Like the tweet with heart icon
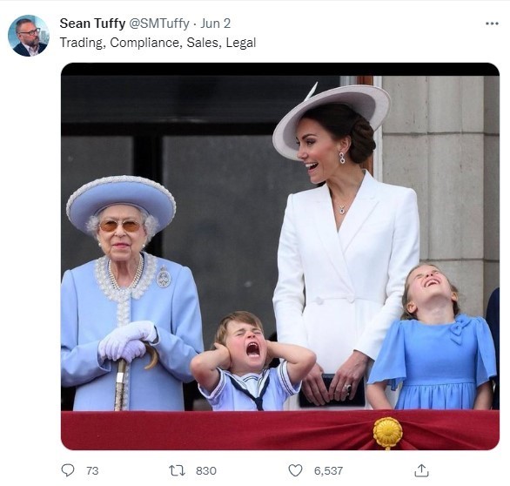Image resolution: width=510 pixels, height=486 pixels. coord(295,470)
